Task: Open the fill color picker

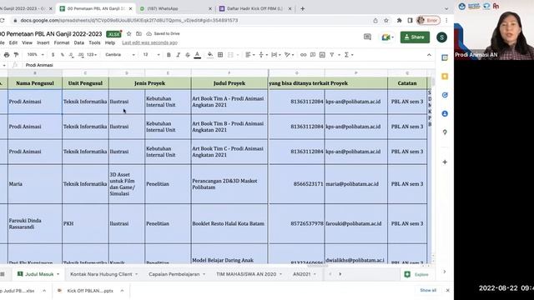Action: tap(210, 55)
